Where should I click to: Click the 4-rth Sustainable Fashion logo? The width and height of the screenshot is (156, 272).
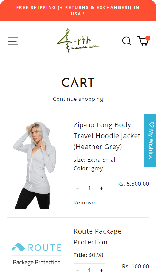(78, 41)
